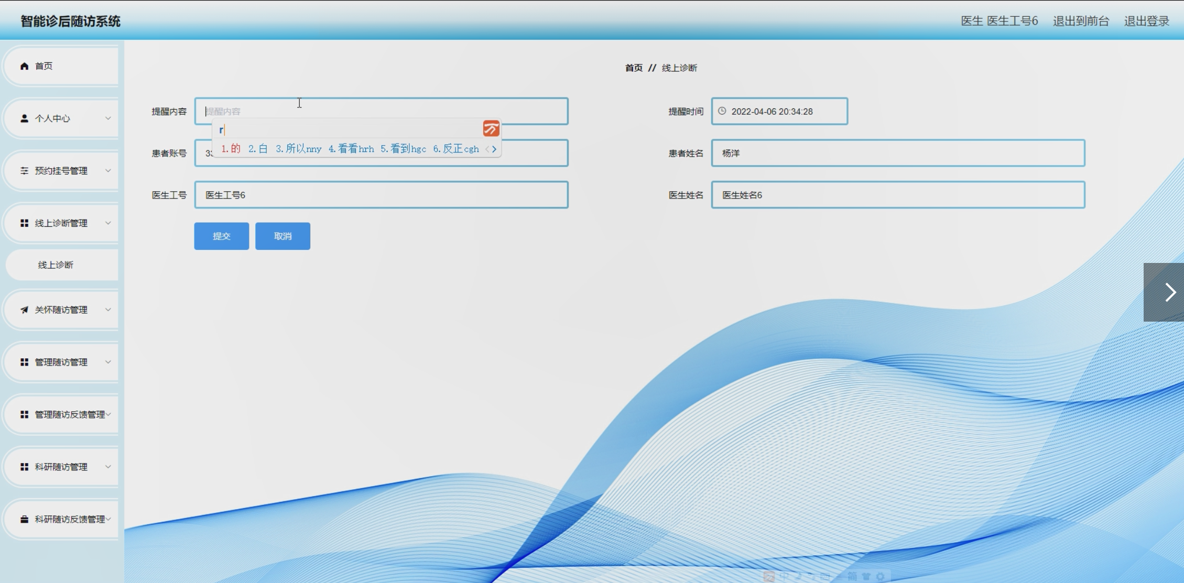Click the briefcase icon for 科研随访反馈管理
The image size is (1184, 583).
[x=24, y=519]
